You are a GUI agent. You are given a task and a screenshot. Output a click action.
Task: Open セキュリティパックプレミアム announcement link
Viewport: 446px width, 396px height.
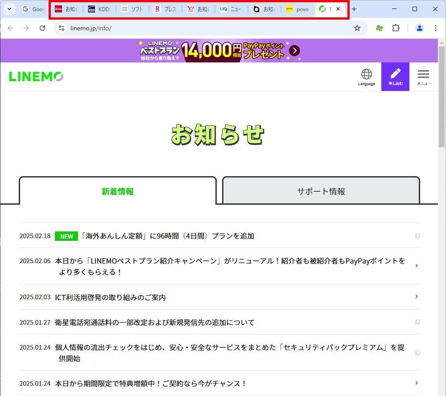(x=230, y=353)
